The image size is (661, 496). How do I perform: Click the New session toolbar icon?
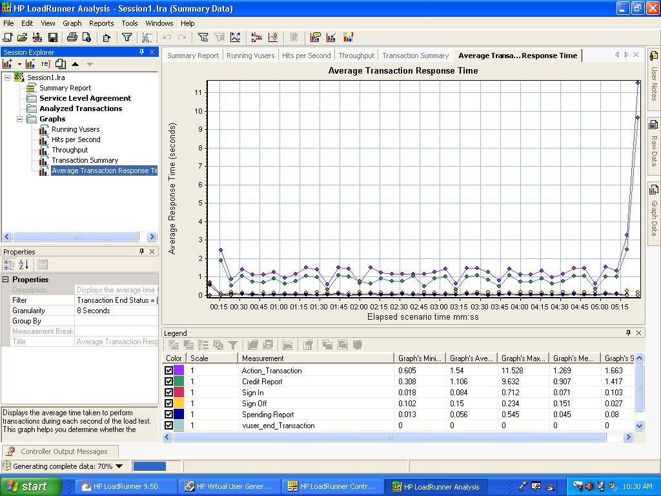tap(7, 37)
